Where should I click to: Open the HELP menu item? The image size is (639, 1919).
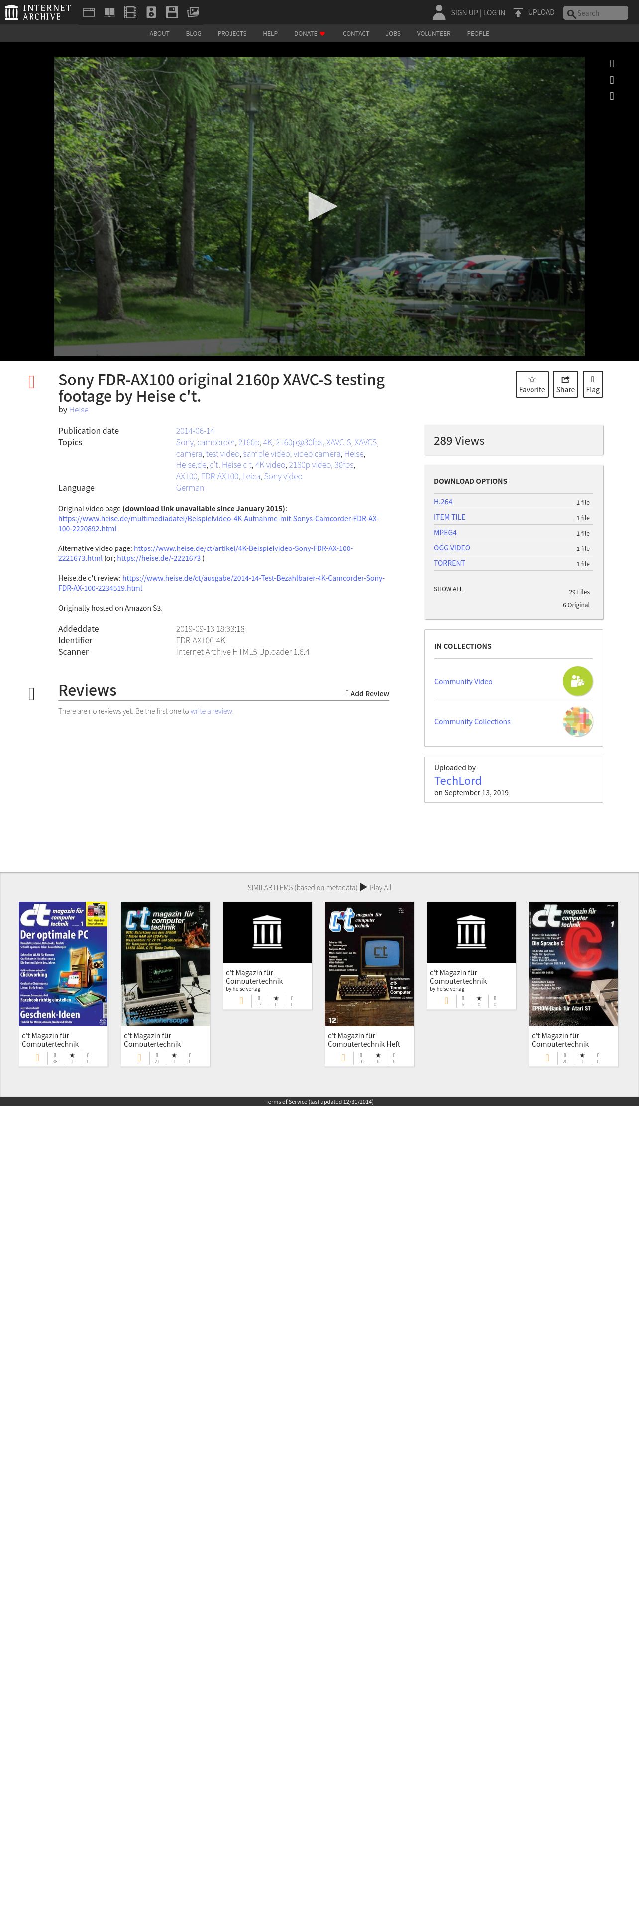[270, 33]
